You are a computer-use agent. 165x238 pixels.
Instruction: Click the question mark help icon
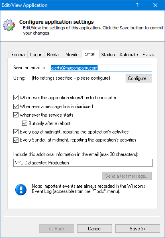pyautogui.click(x=137, y=5)
